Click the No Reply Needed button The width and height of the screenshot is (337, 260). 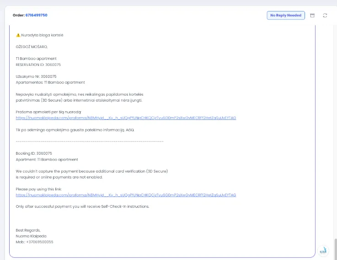(286, 15)
